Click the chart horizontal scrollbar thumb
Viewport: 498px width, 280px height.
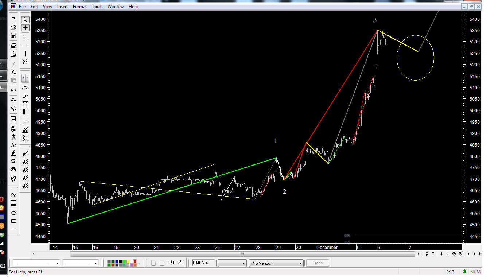242,254
